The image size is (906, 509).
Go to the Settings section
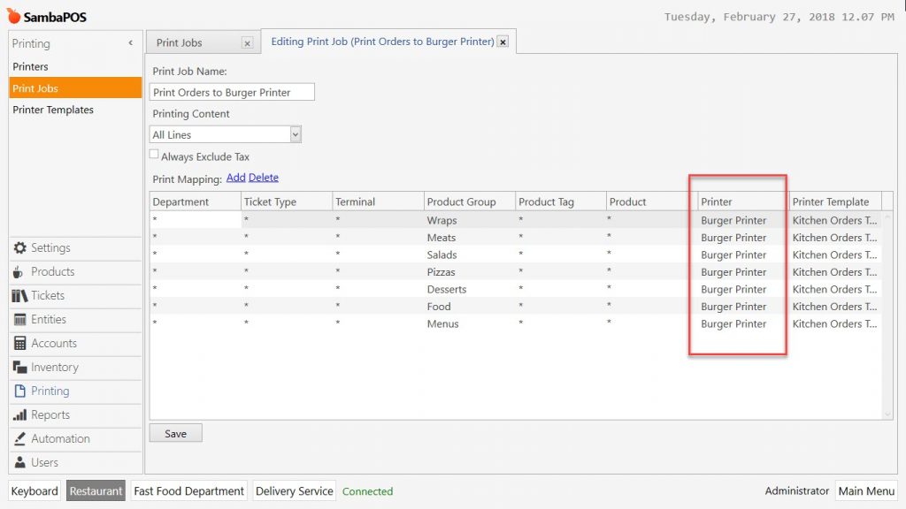(x=50, y=247)
